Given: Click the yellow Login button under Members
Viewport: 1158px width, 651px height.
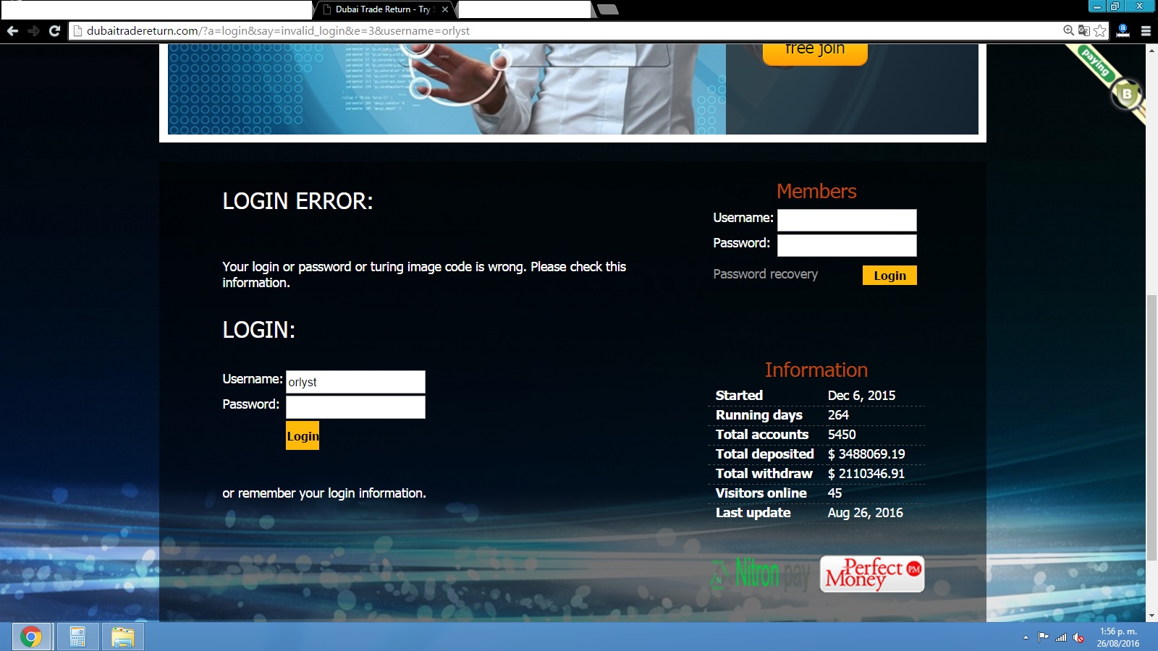Looking at the screenshot, I should [889, 276].
